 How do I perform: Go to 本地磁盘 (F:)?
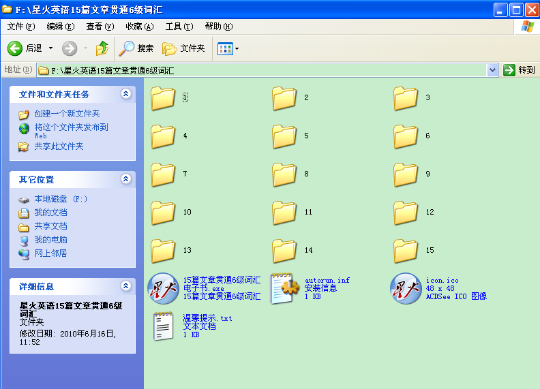pyautogui.click(x=61, y=199)
